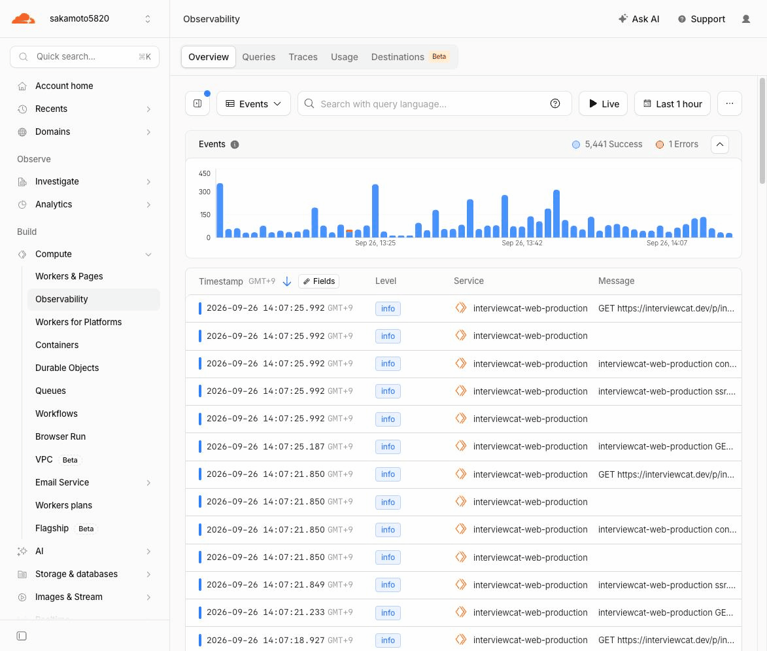Switch to the Usage tab
The height and width of the screenshot is (651, 767).
(345, 57)
